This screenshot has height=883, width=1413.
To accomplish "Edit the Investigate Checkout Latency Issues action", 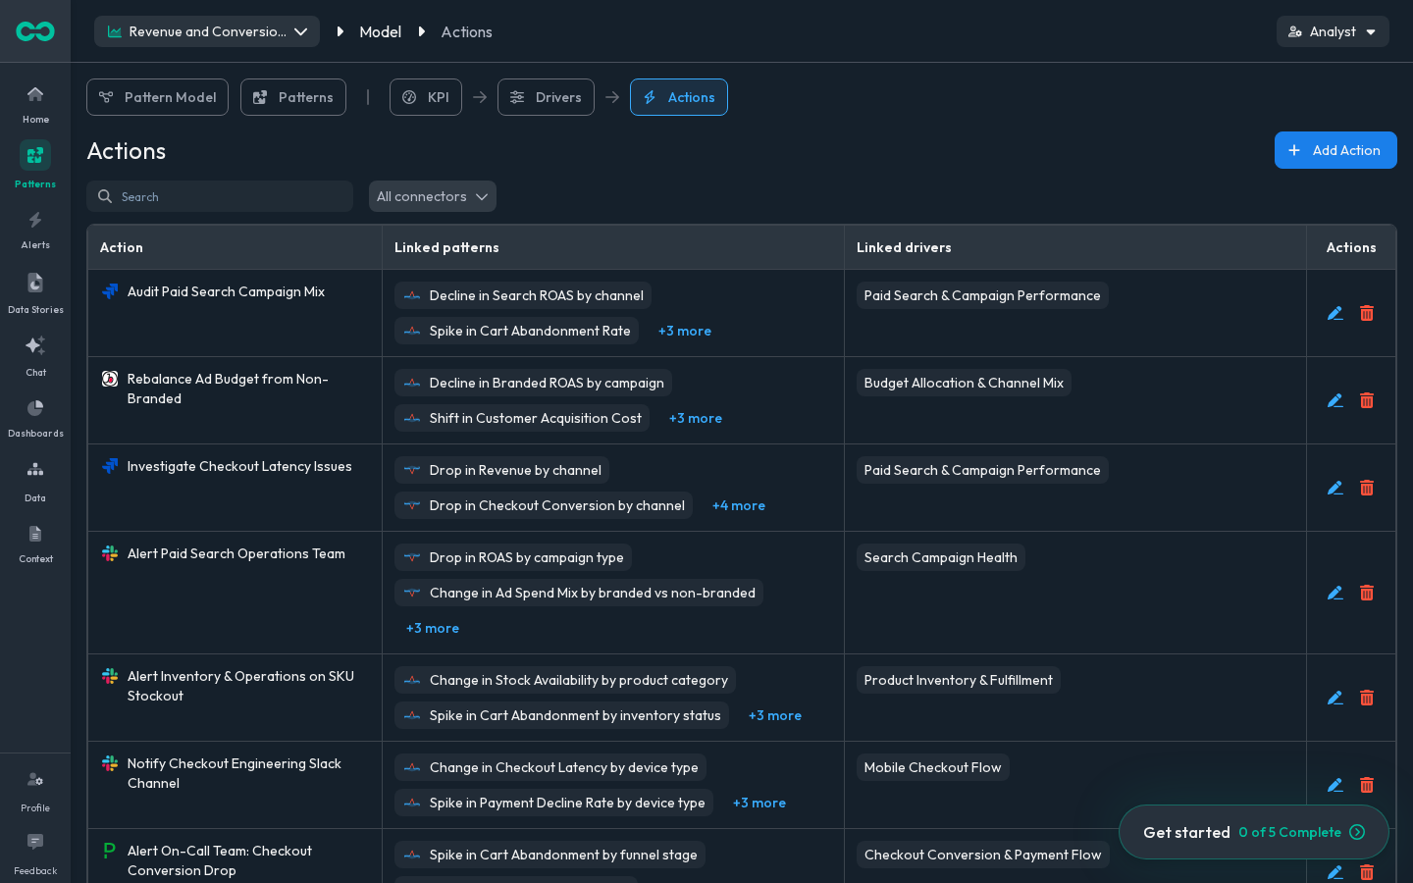I will (x=1335, y=488).
